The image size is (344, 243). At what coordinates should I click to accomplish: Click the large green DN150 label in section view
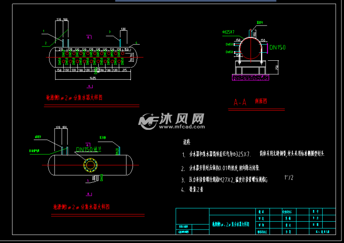[277, 47]
